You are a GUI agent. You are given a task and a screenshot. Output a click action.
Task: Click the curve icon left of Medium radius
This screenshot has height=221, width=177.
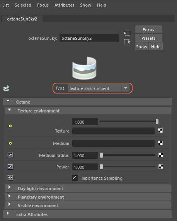coord(10,155)
